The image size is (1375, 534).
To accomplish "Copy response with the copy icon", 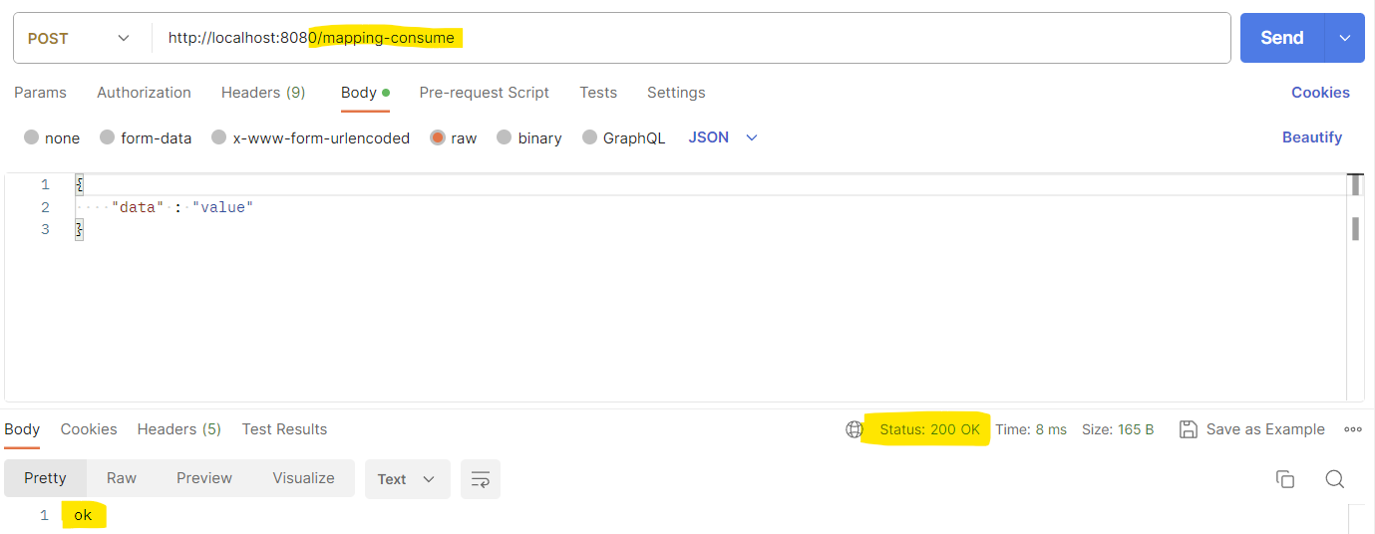I will point(1285,479).
